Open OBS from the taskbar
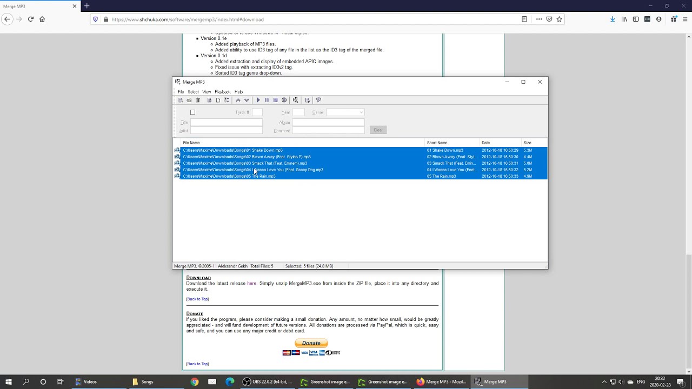Viewport: 692px width, 389px height. 268,381
